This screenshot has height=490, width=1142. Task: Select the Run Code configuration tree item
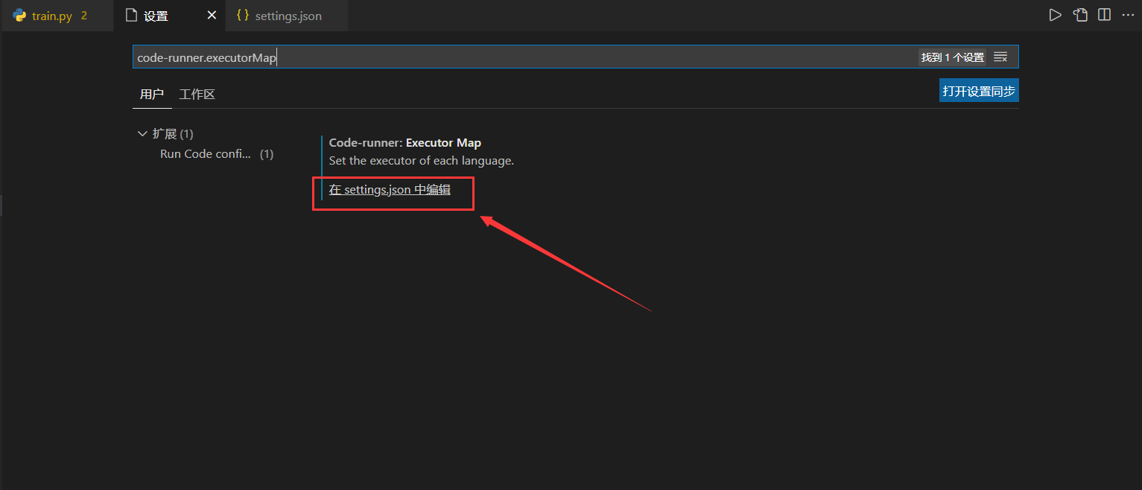coord(206,153)
